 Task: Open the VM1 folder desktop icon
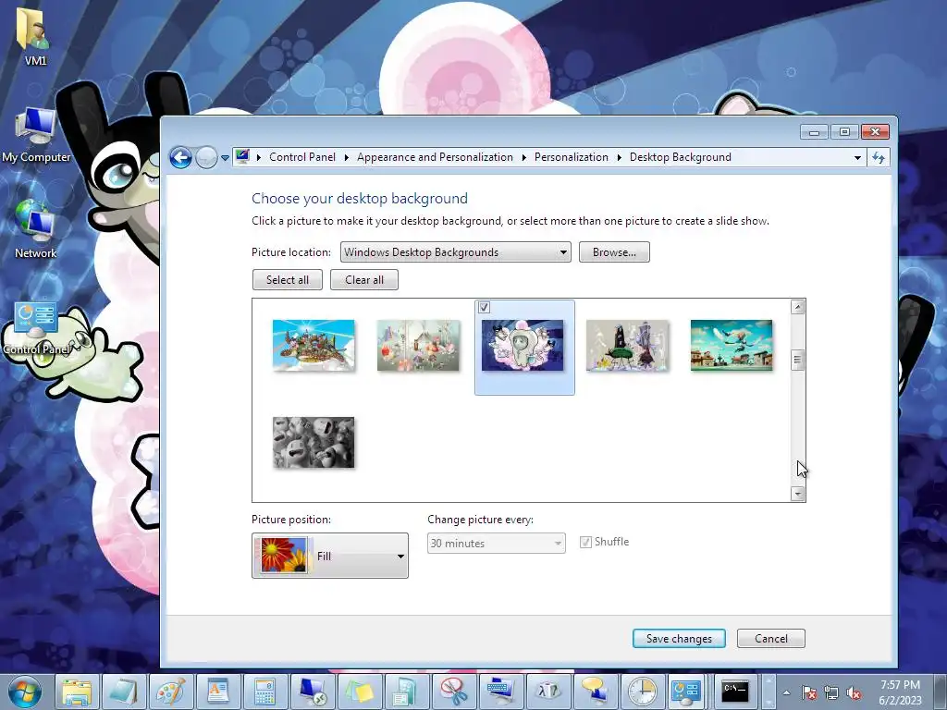click(x=35, y=37)
